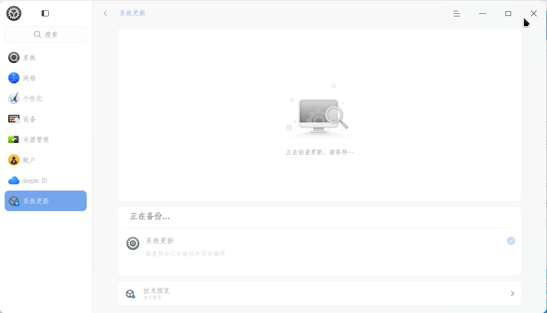Minimize the Control Center window

(x=482, y=14)
